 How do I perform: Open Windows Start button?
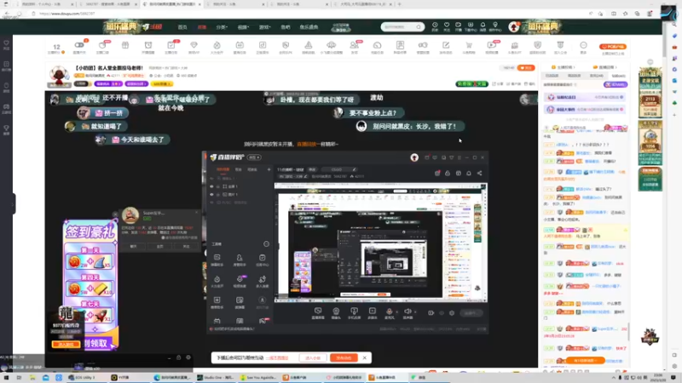click(6, 378)
